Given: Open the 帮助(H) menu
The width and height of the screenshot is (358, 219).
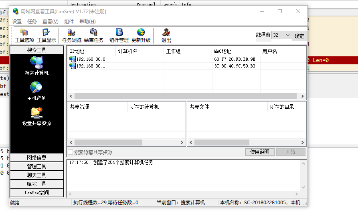Looking at the screenshot, I should [87, 22].
